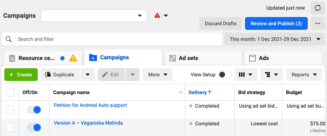Check the select-all campaigns header checkbox
This screenshot has height=136, width=327.
point(10,92)
